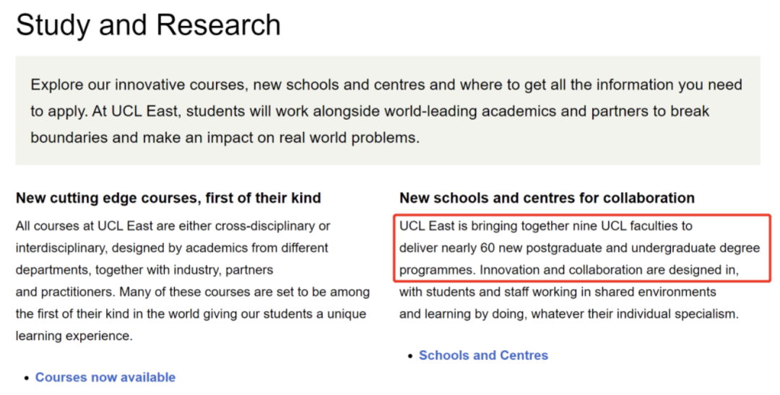Image resolution: width=780 pixels, height=395 pixels.
Task: Click the New schools and centres heading
Action: [x=547, y=198]
